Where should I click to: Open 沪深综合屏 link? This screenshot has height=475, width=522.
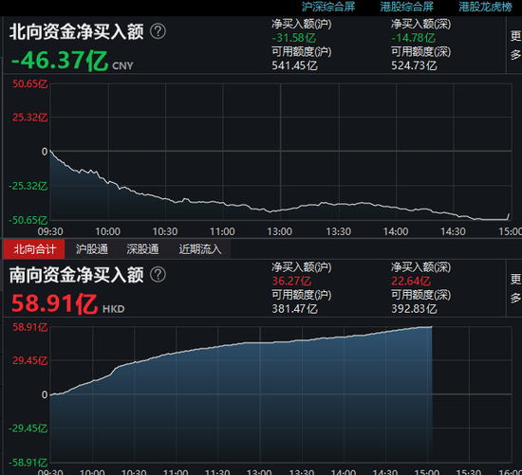tap(328, 7)
